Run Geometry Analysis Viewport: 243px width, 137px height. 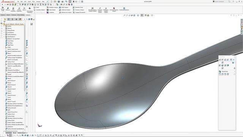tap(39, 10)
